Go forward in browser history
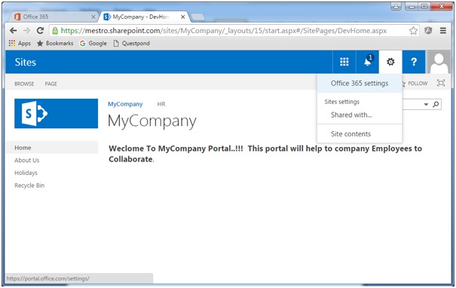This screenshot has height=288, width=456. [26, 31]
